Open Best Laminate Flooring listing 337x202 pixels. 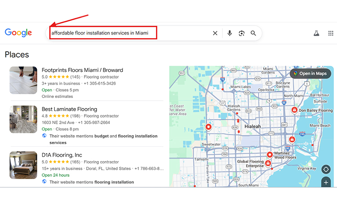[x=69, y=109]
